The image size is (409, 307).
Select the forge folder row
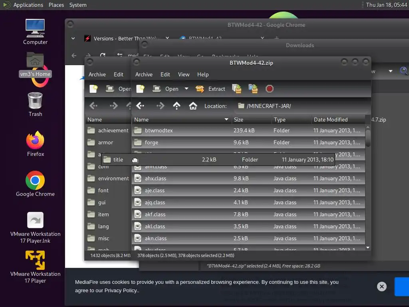point(248,143)
